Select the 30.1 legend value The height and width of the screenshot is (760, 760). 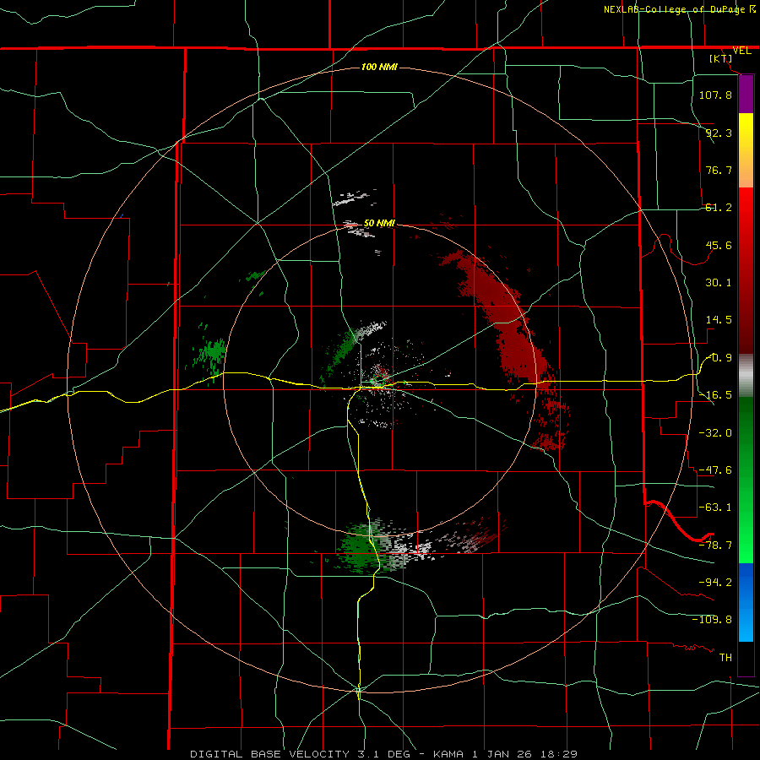719,283
